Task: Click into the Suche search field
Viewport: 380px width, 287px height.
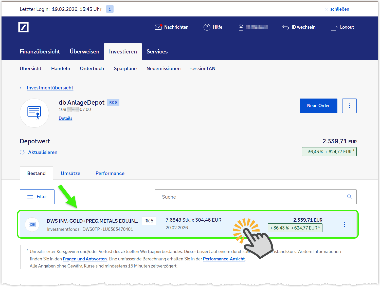Action: tap(251, 197)
